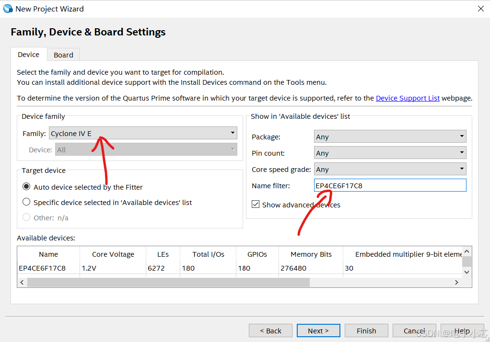
Task: Close the New Project Wizard window
Action: pyautogui.click(x=480, y=9)
